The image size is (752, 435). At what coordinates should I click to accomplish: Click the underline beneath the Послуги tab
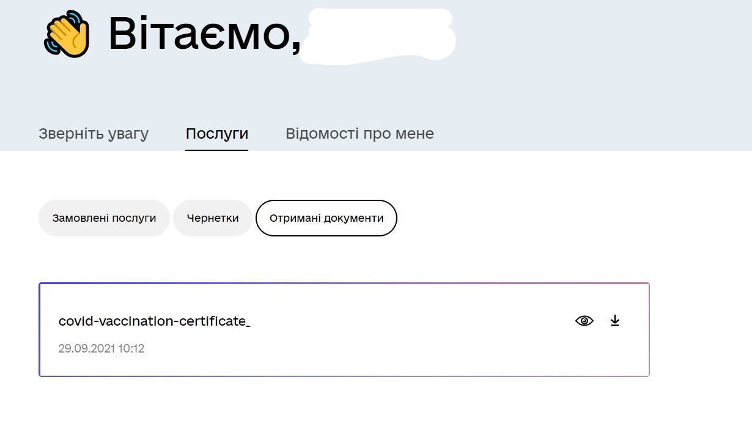point(217,150)
